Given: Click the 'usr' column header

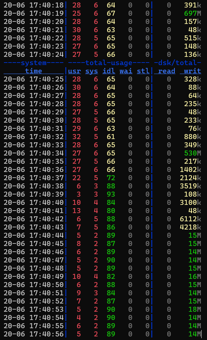Looking at the screenshot, I should (74, 71).
